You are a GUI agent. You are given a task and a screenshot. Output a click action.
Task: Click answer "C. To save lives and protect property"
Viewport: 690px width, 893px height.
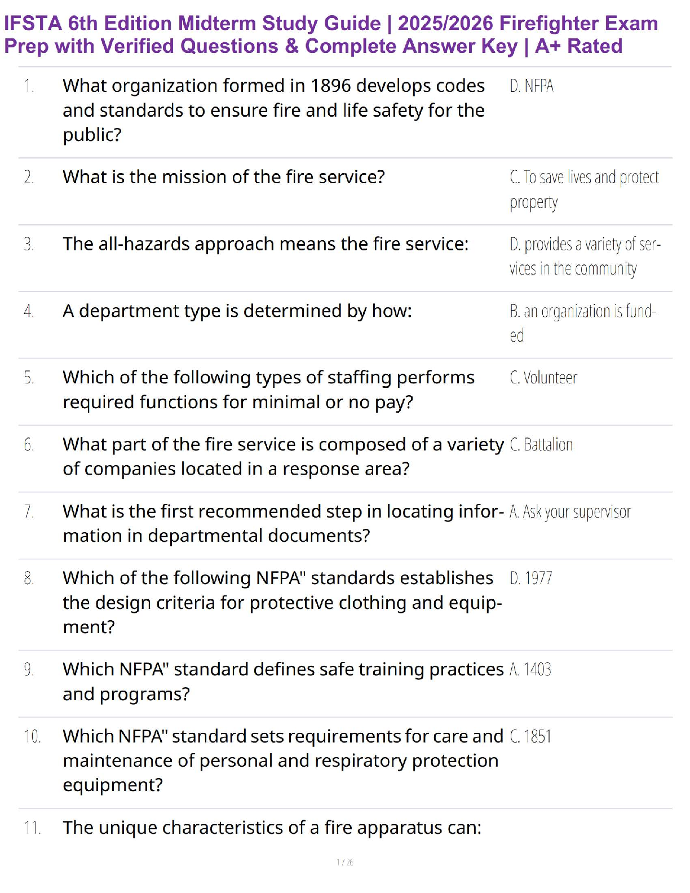pyautogui.click(x=583, y=189)
